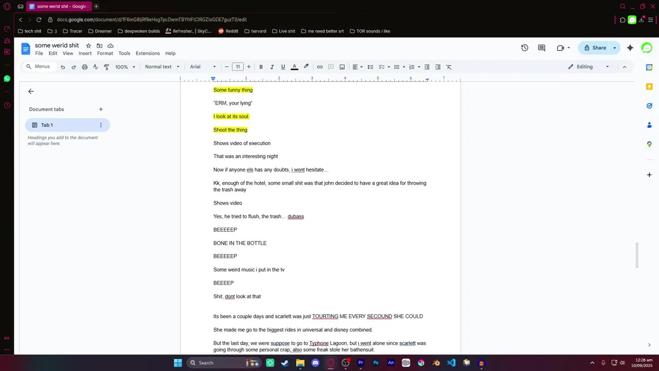Open the Insert menu
The image size is (659, 371).
[85, 54]
